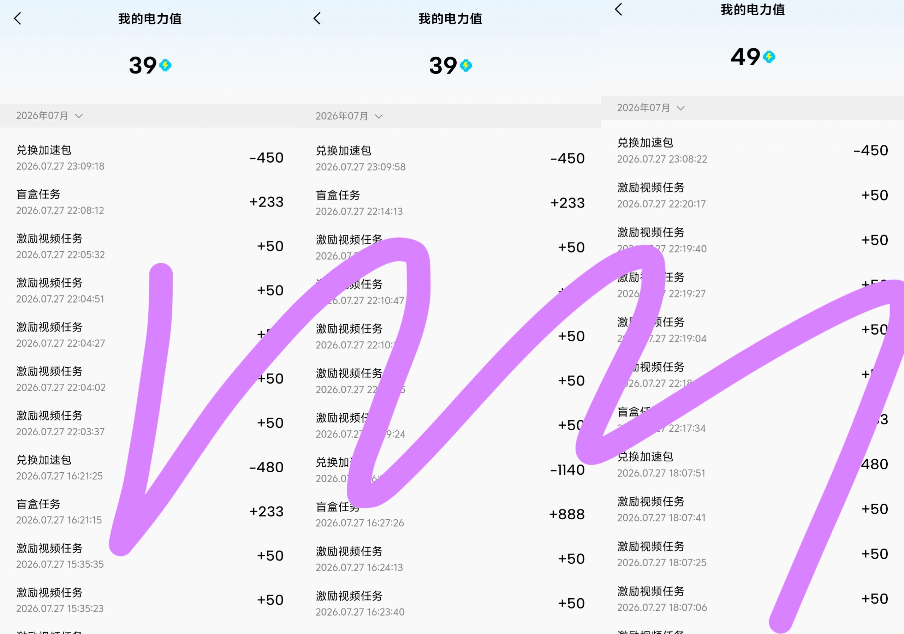This screenshot has height=634, width=904.
Task: Select the 激励视频任务 entry at 15:35:35
Action: 150,556
